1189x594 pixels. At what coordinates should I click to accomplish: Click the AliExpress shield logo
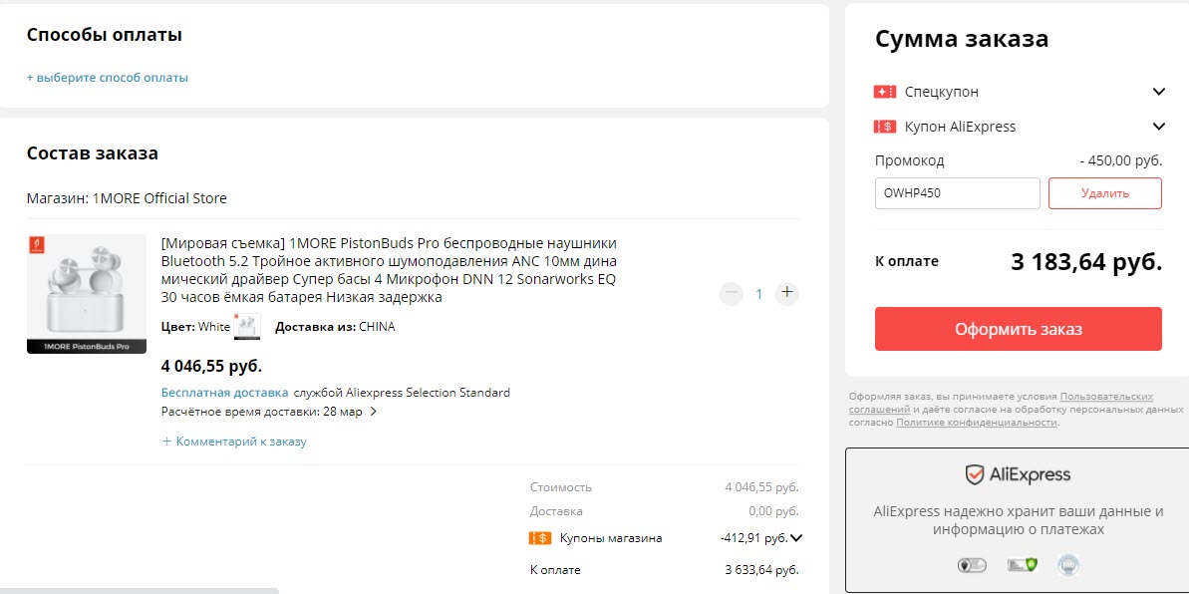pos(975,474)
